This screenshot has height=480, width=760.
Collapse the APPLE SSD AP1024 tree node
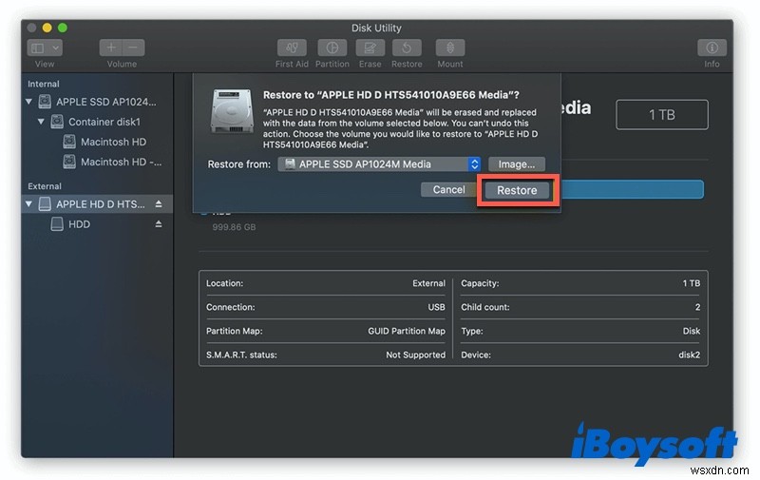point(29,102)
